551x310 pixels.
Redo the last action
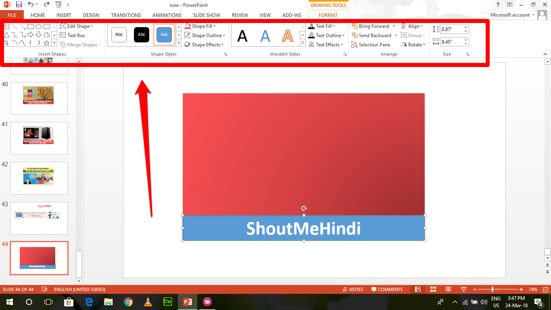[46, 5]
